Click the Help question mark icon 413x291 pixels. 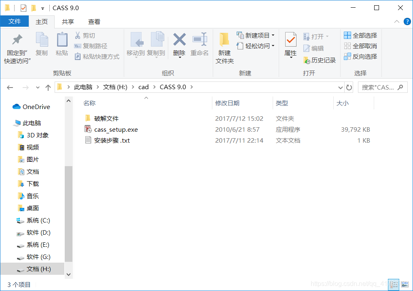[407, 21]
